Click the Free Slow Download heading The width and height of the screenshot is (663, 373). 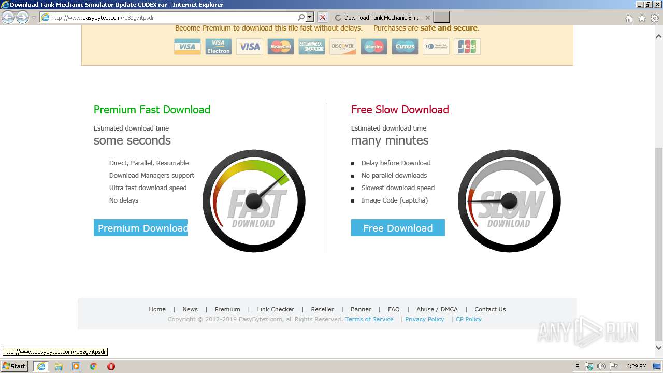coord(400,110)
